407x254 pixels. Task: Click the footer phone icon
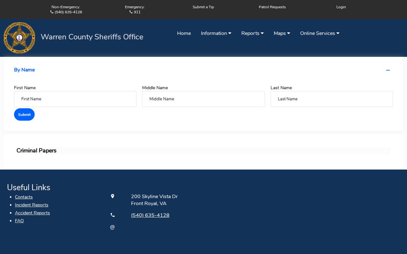point(112,215)
